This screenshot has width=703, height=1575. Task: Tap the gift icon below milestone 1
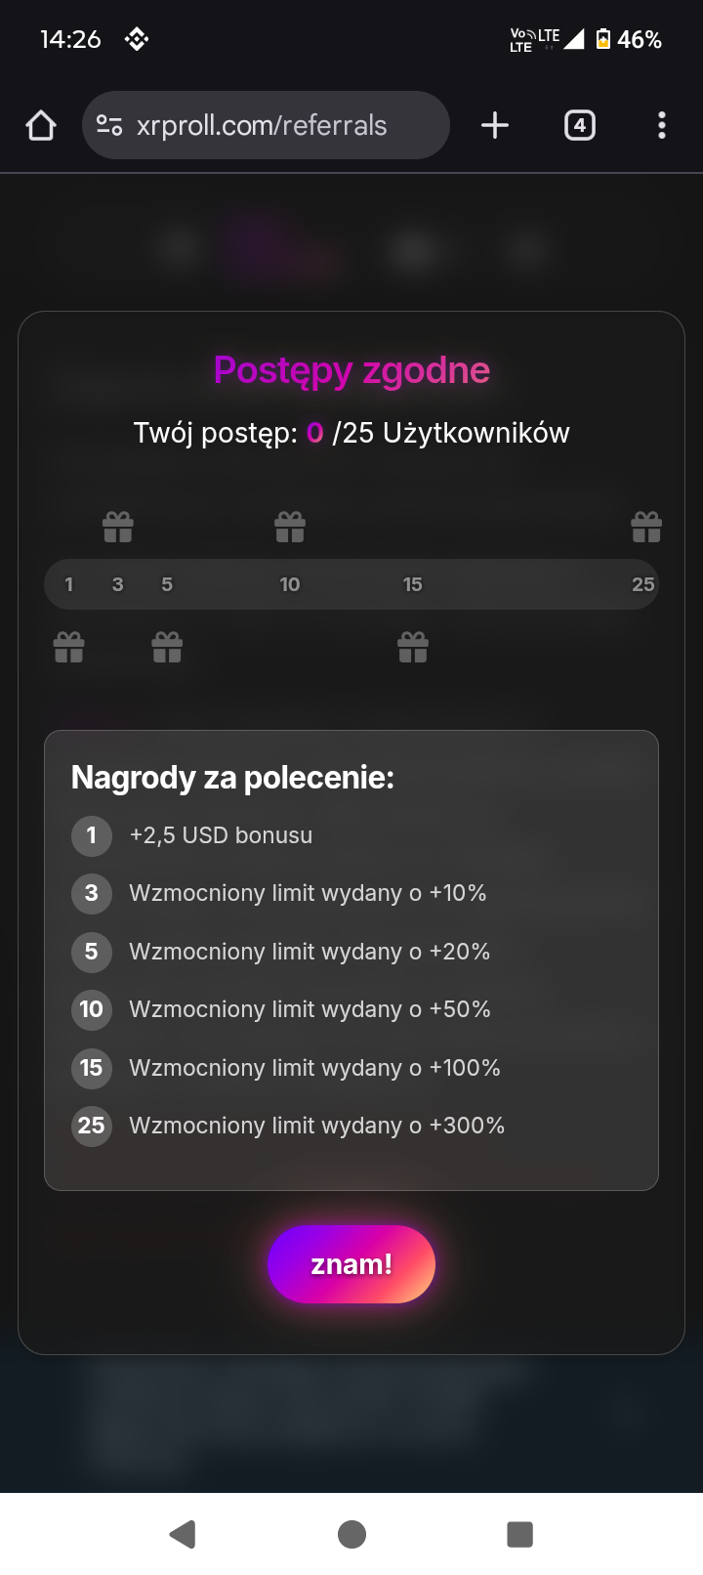pos(69,647)
